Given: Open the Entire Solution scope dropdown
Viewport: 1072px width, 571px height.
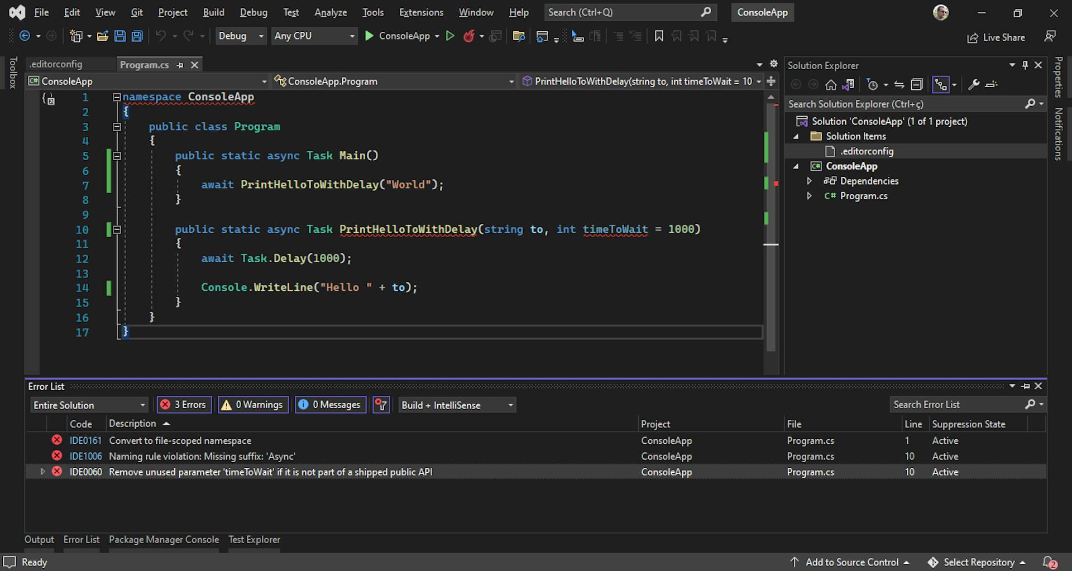Looking at the screenshot, I should [x=89, y=405].
